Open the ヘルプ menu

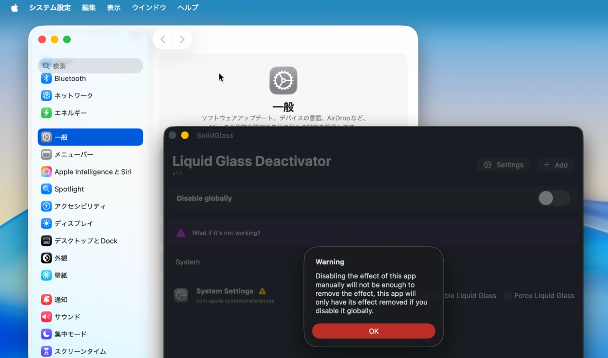187,7
